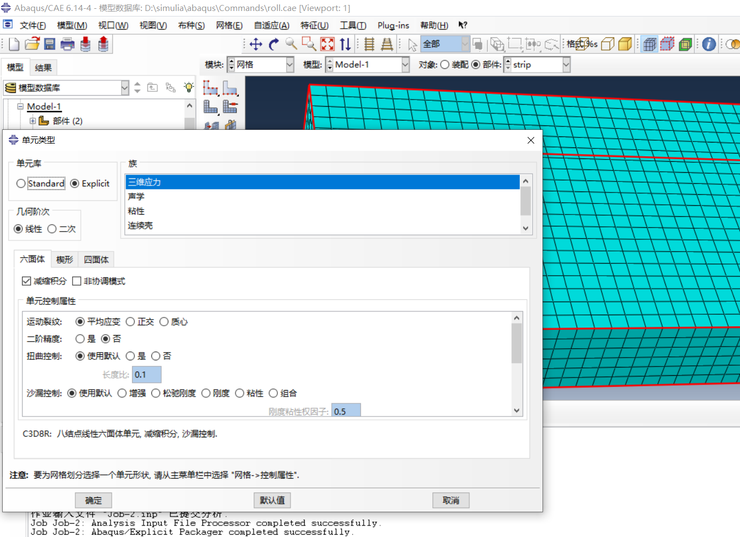This screenshot has width=740, height=537.
Task: Click the 确定 button
Action: 94,500
